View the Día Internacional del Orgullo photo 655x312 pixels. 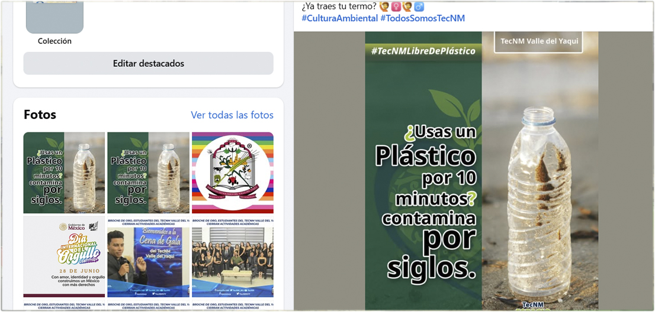click(x=65, y=256)
